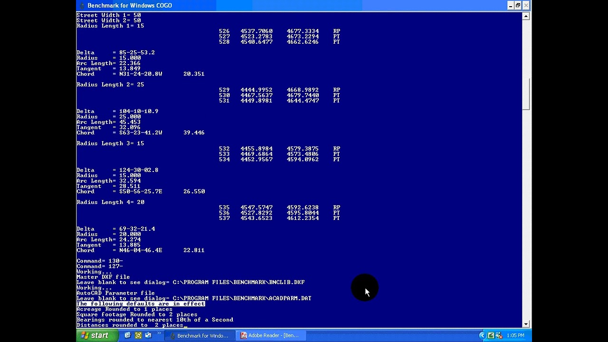The image size is (608, 342).
Task: Click the scrollbar up arrow
Action: click(526, 16)
